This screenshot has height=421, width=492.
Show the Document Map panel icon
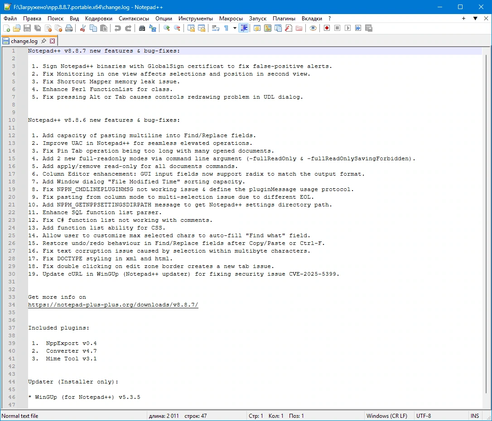click(x=268, y=29)
